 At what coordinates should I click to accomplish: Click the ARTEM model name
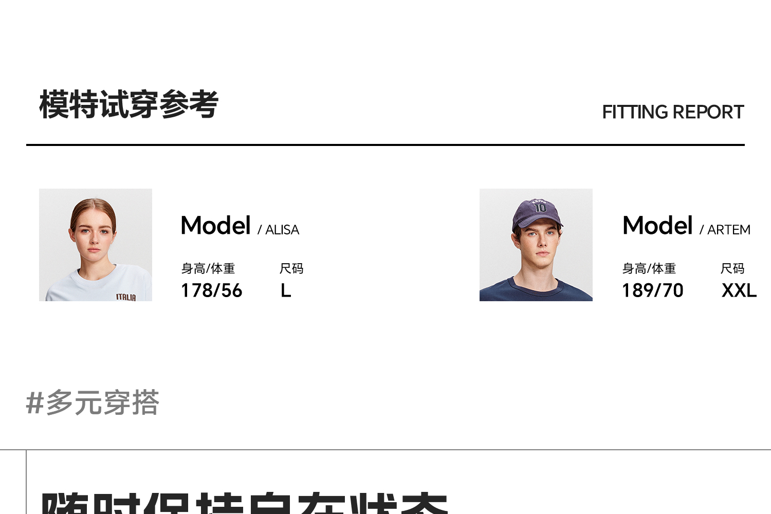(728, 230)
